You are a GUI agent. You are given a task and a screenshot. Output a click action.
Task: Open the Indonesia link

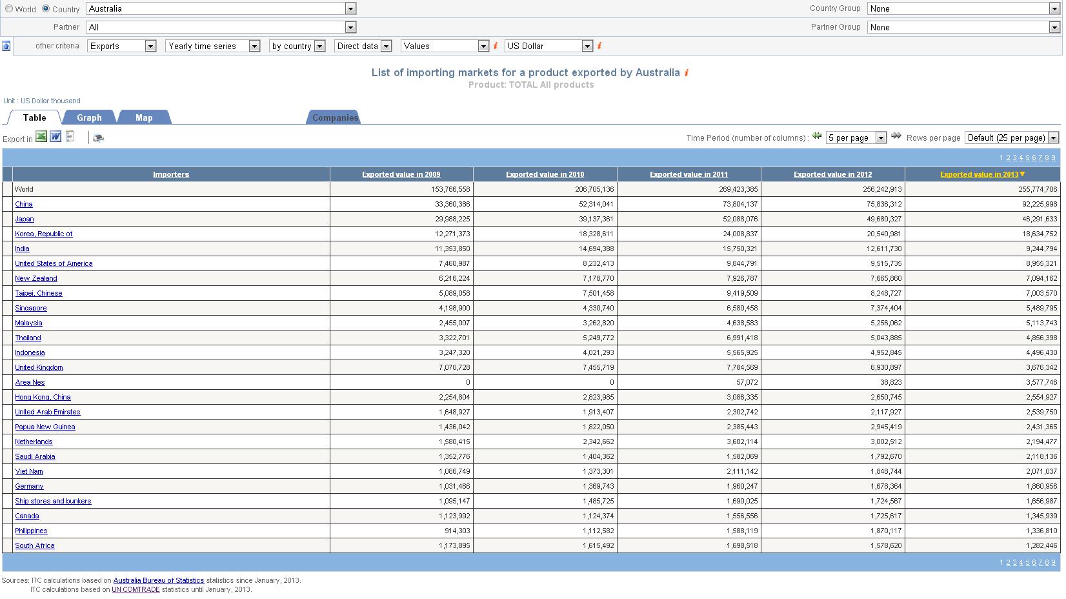click(x=30, y=352)
